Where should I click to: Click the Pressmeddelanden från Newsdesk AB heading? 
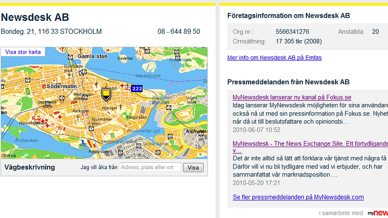(x=288, y=82)
